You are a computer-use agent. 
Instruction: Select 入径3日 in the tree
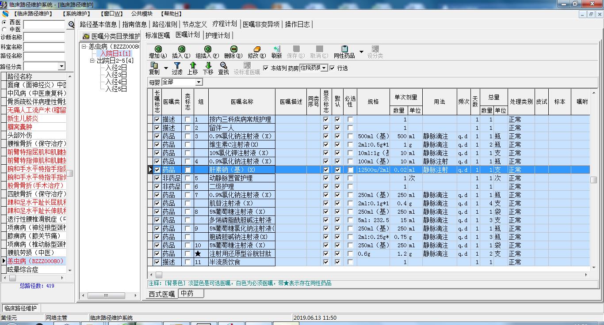[x=116, y=75]
